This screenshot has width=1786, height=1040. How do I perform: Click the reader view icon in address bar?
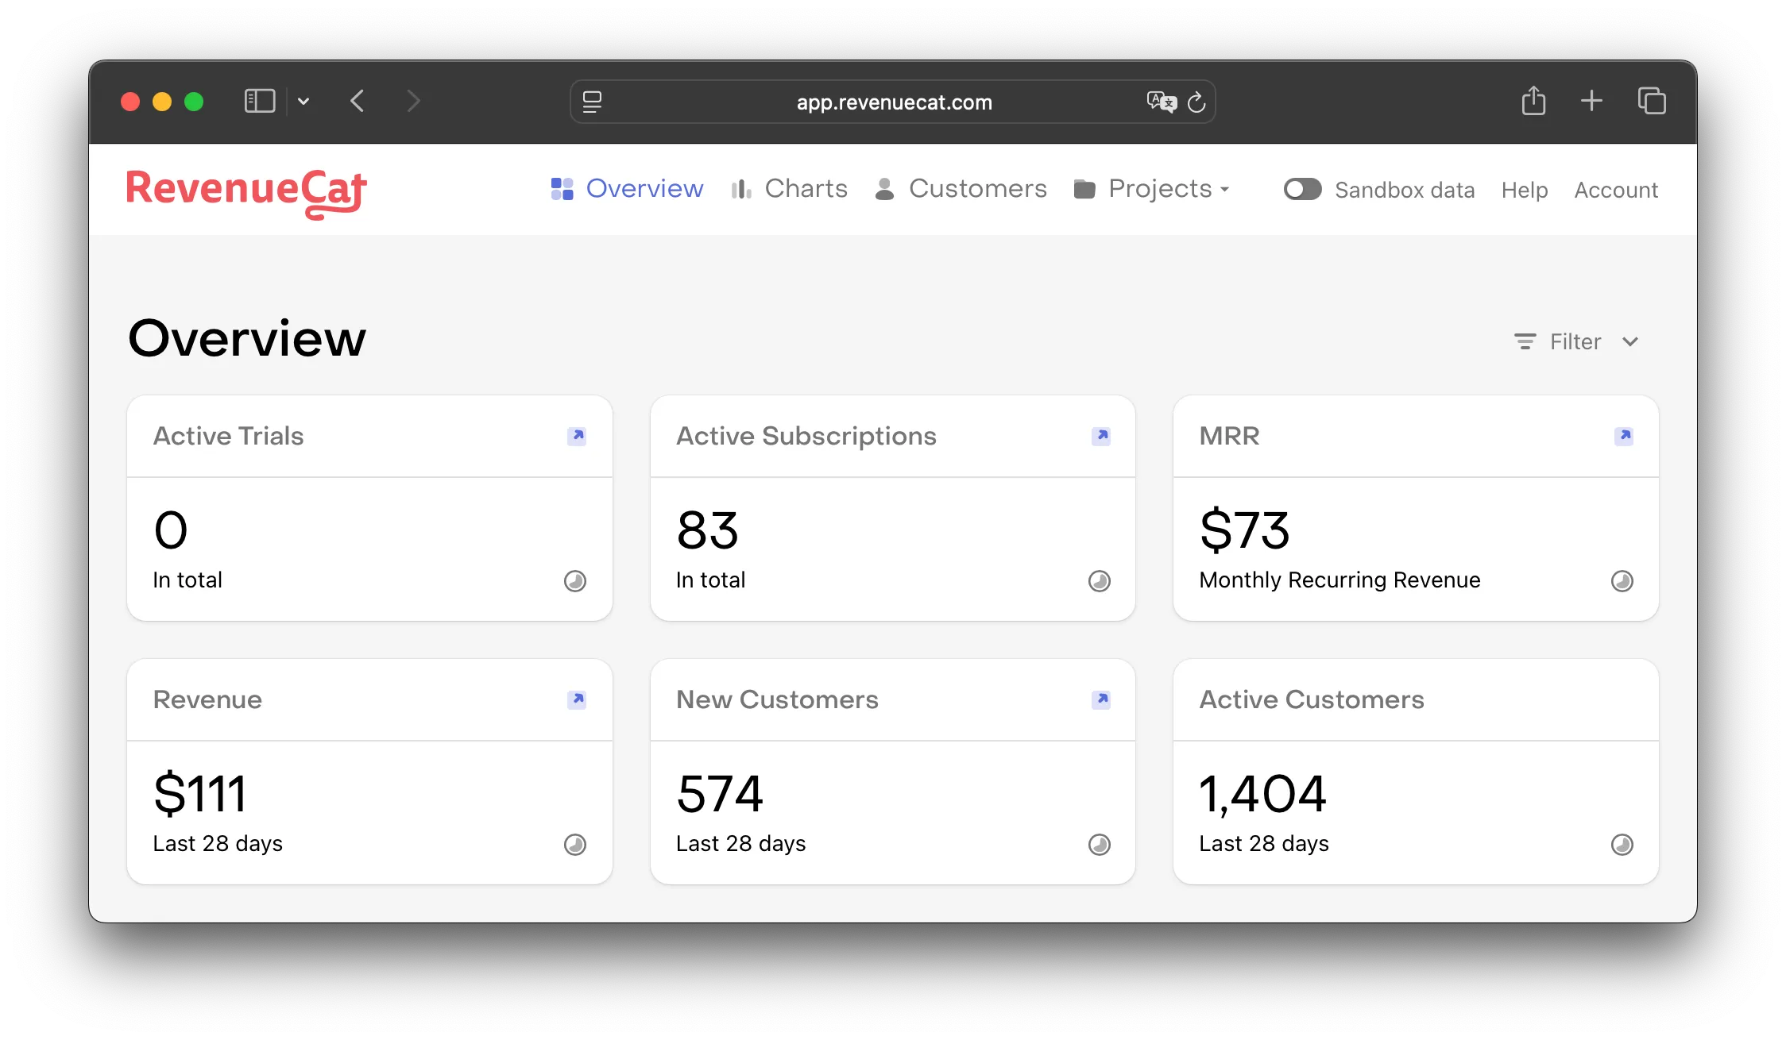(593, 102)
